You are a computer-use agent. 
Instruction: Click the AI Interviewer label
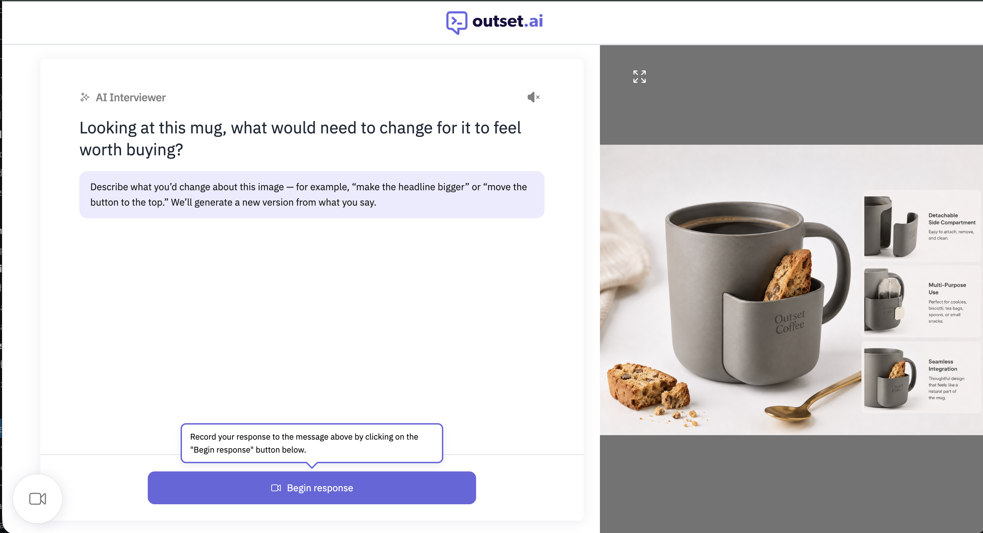131,97
